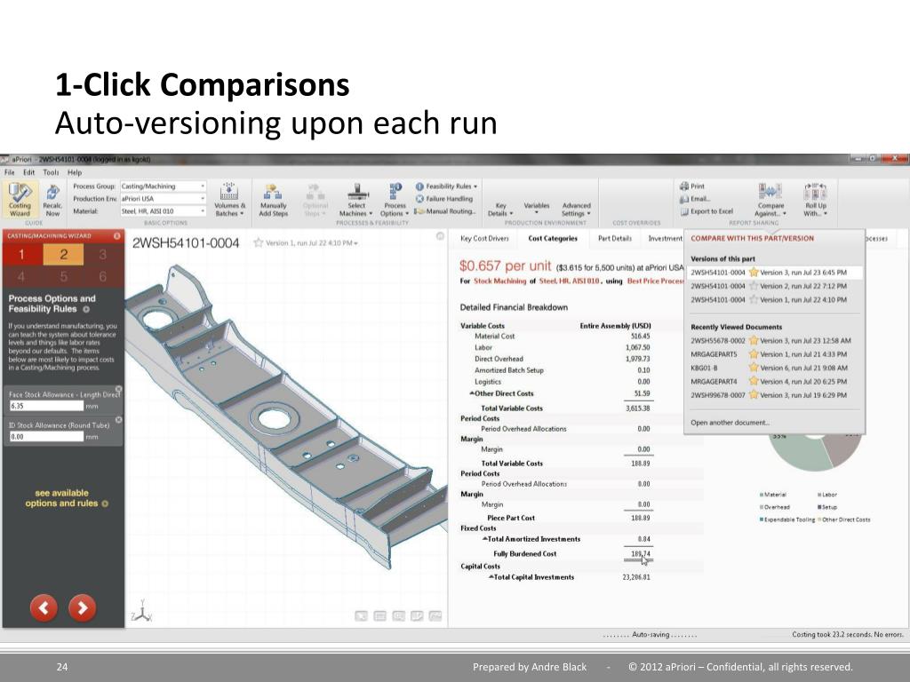Open the Variables dropdown
The height and width of the screenshot is (682, 910).
pyautogui.click(x=536, y=208)
